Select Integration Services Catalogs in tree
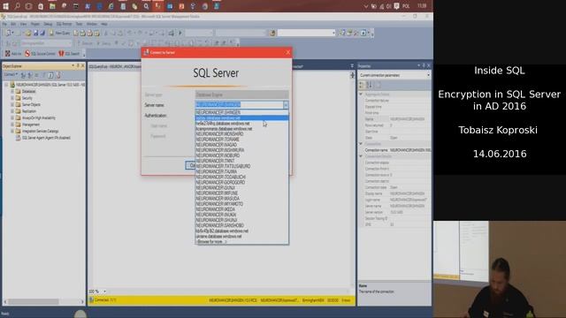This screenshot has width=566, height=318. tap(40, 132)
